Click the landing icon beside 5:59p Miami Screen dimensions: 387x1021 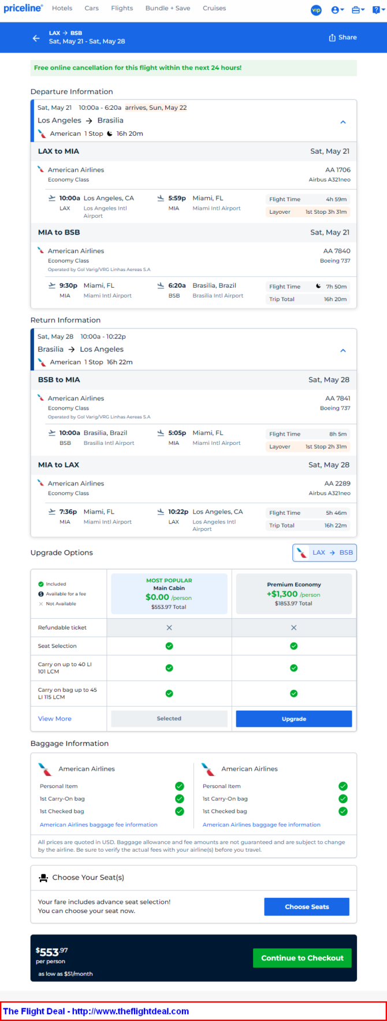[161, 198]
